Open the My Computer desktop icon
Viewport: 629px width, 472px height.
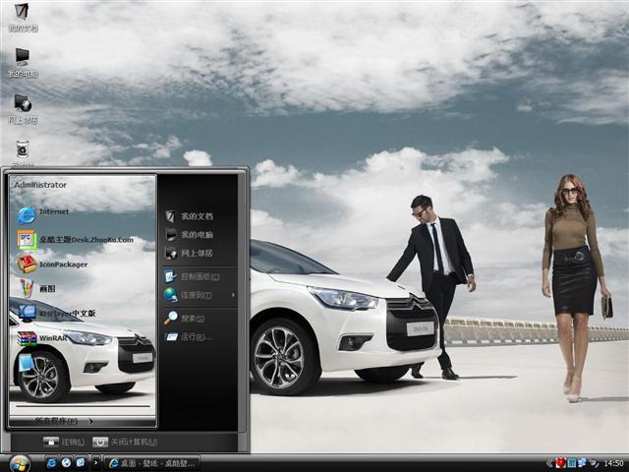(x=23, y=63)
